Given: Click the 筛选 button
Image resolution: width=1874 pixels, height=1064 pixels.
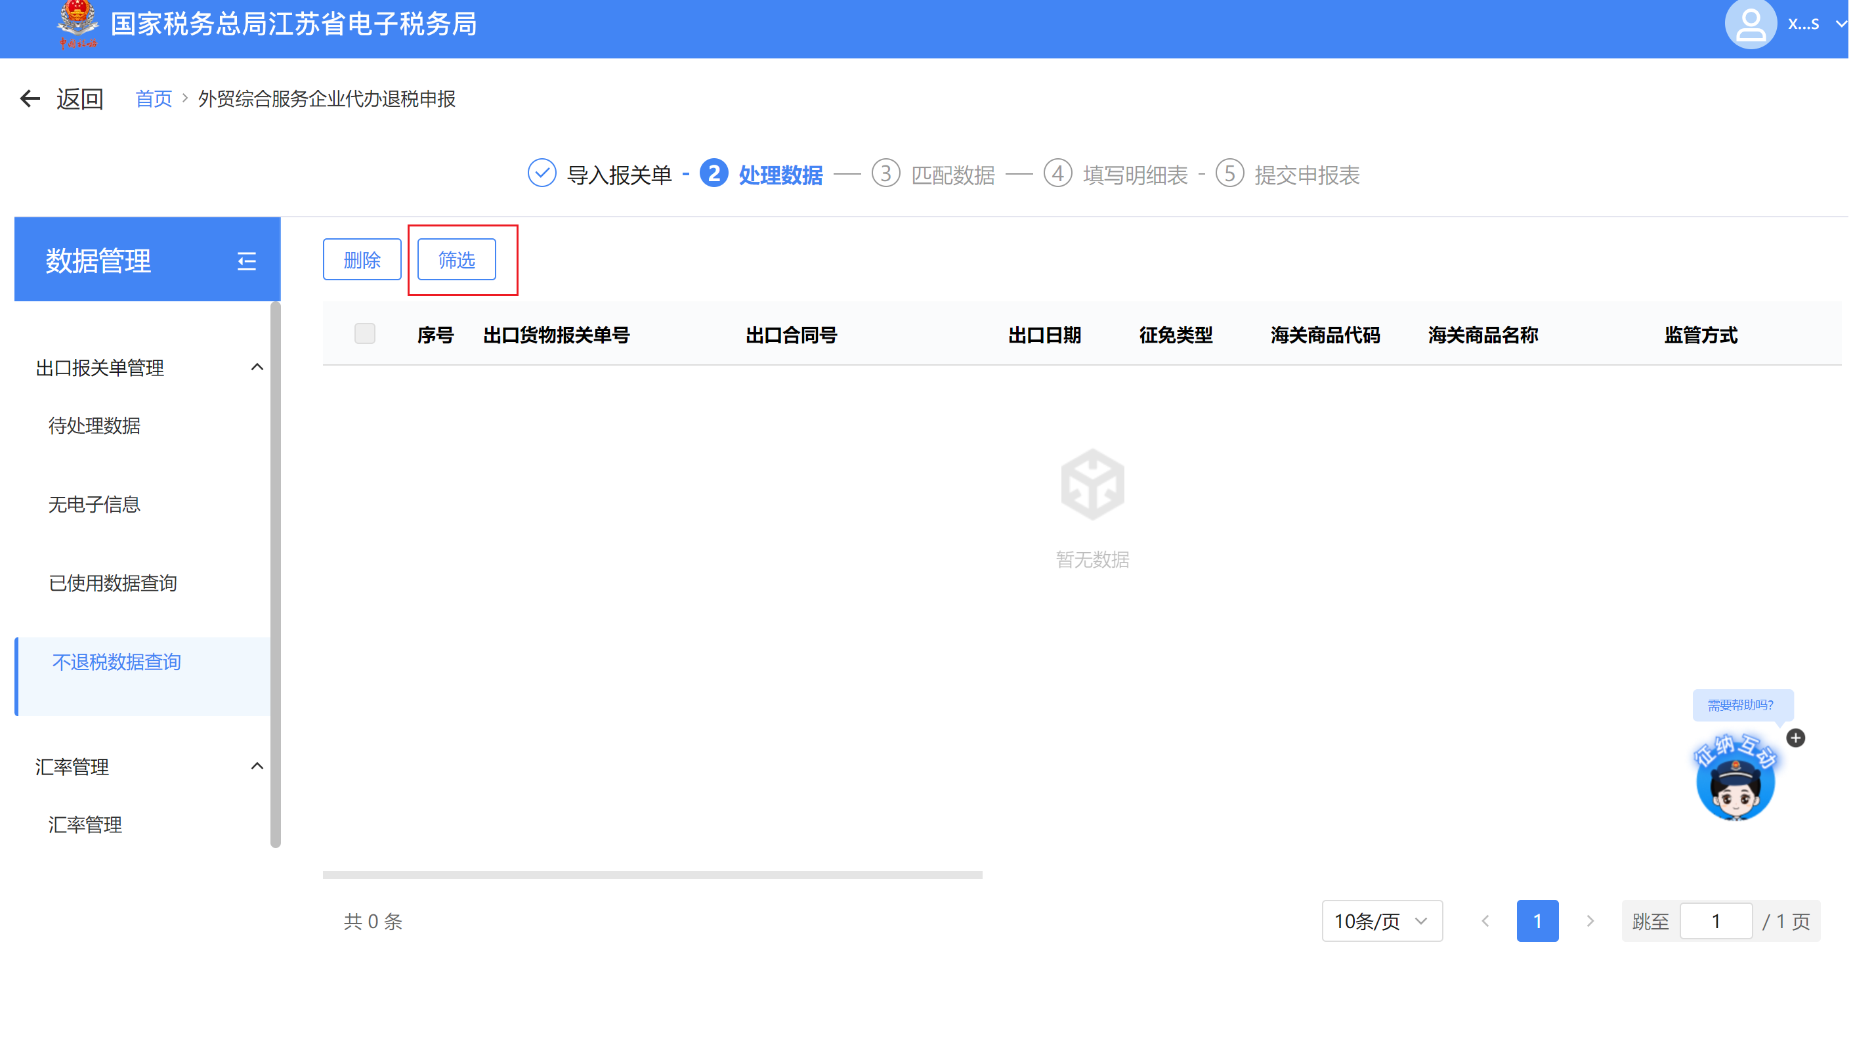Looking at the screenshot, I should (456, 259).
